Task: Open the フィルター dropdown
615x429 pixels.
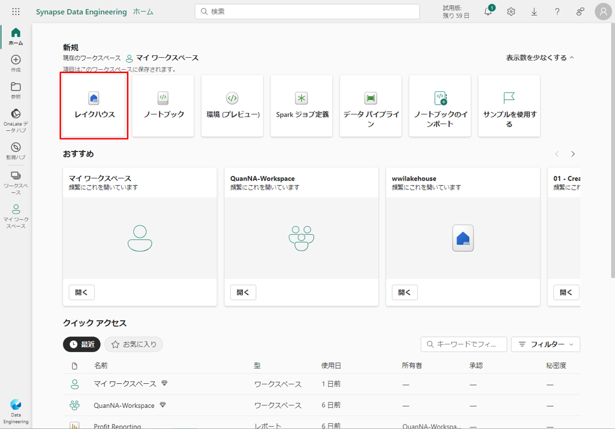Action: coord(546,344)
